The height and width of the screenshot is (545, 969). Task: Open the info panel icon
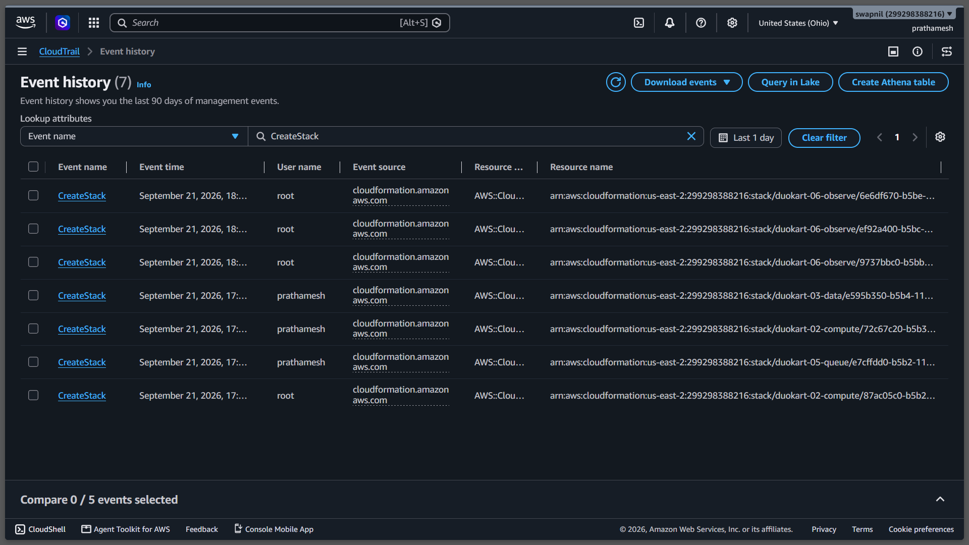(918, 51)
